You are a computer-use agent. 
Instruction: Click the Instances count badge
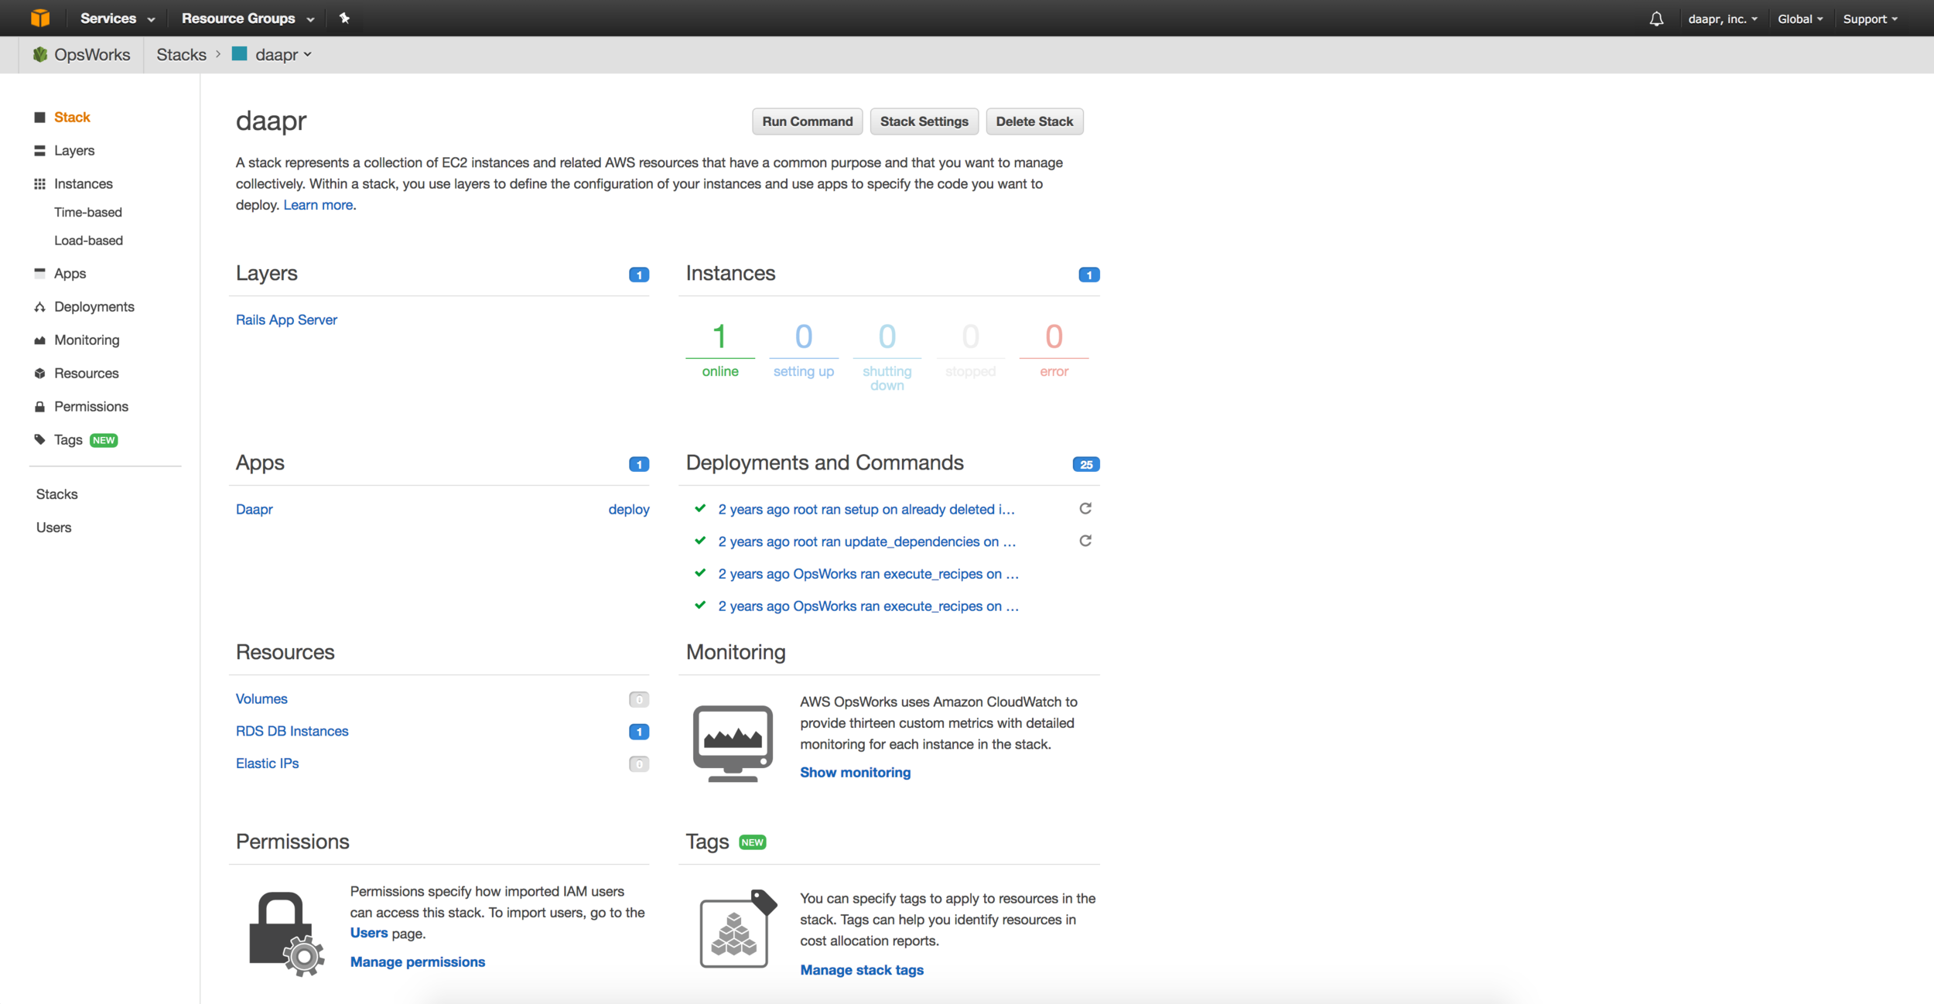[x=1089, y=275]
